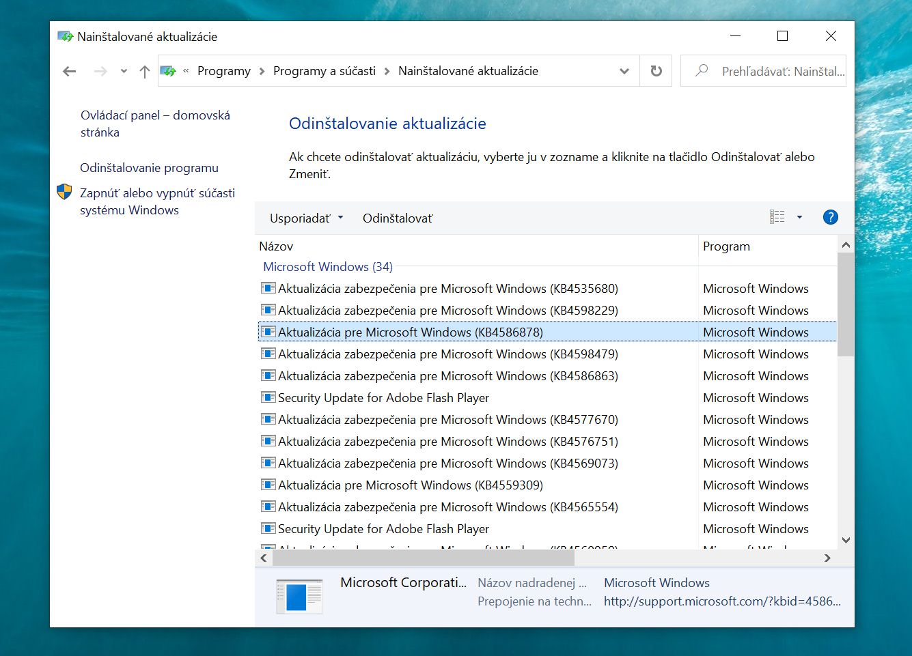Click the vertical scrollbar thumb

click(846, 304)
